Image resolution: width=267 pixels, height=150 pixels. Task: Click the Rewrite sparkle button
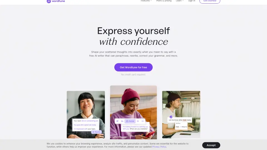click(97, 132)
